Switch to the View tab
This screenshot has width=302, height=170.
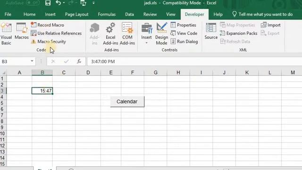(171, 15)
